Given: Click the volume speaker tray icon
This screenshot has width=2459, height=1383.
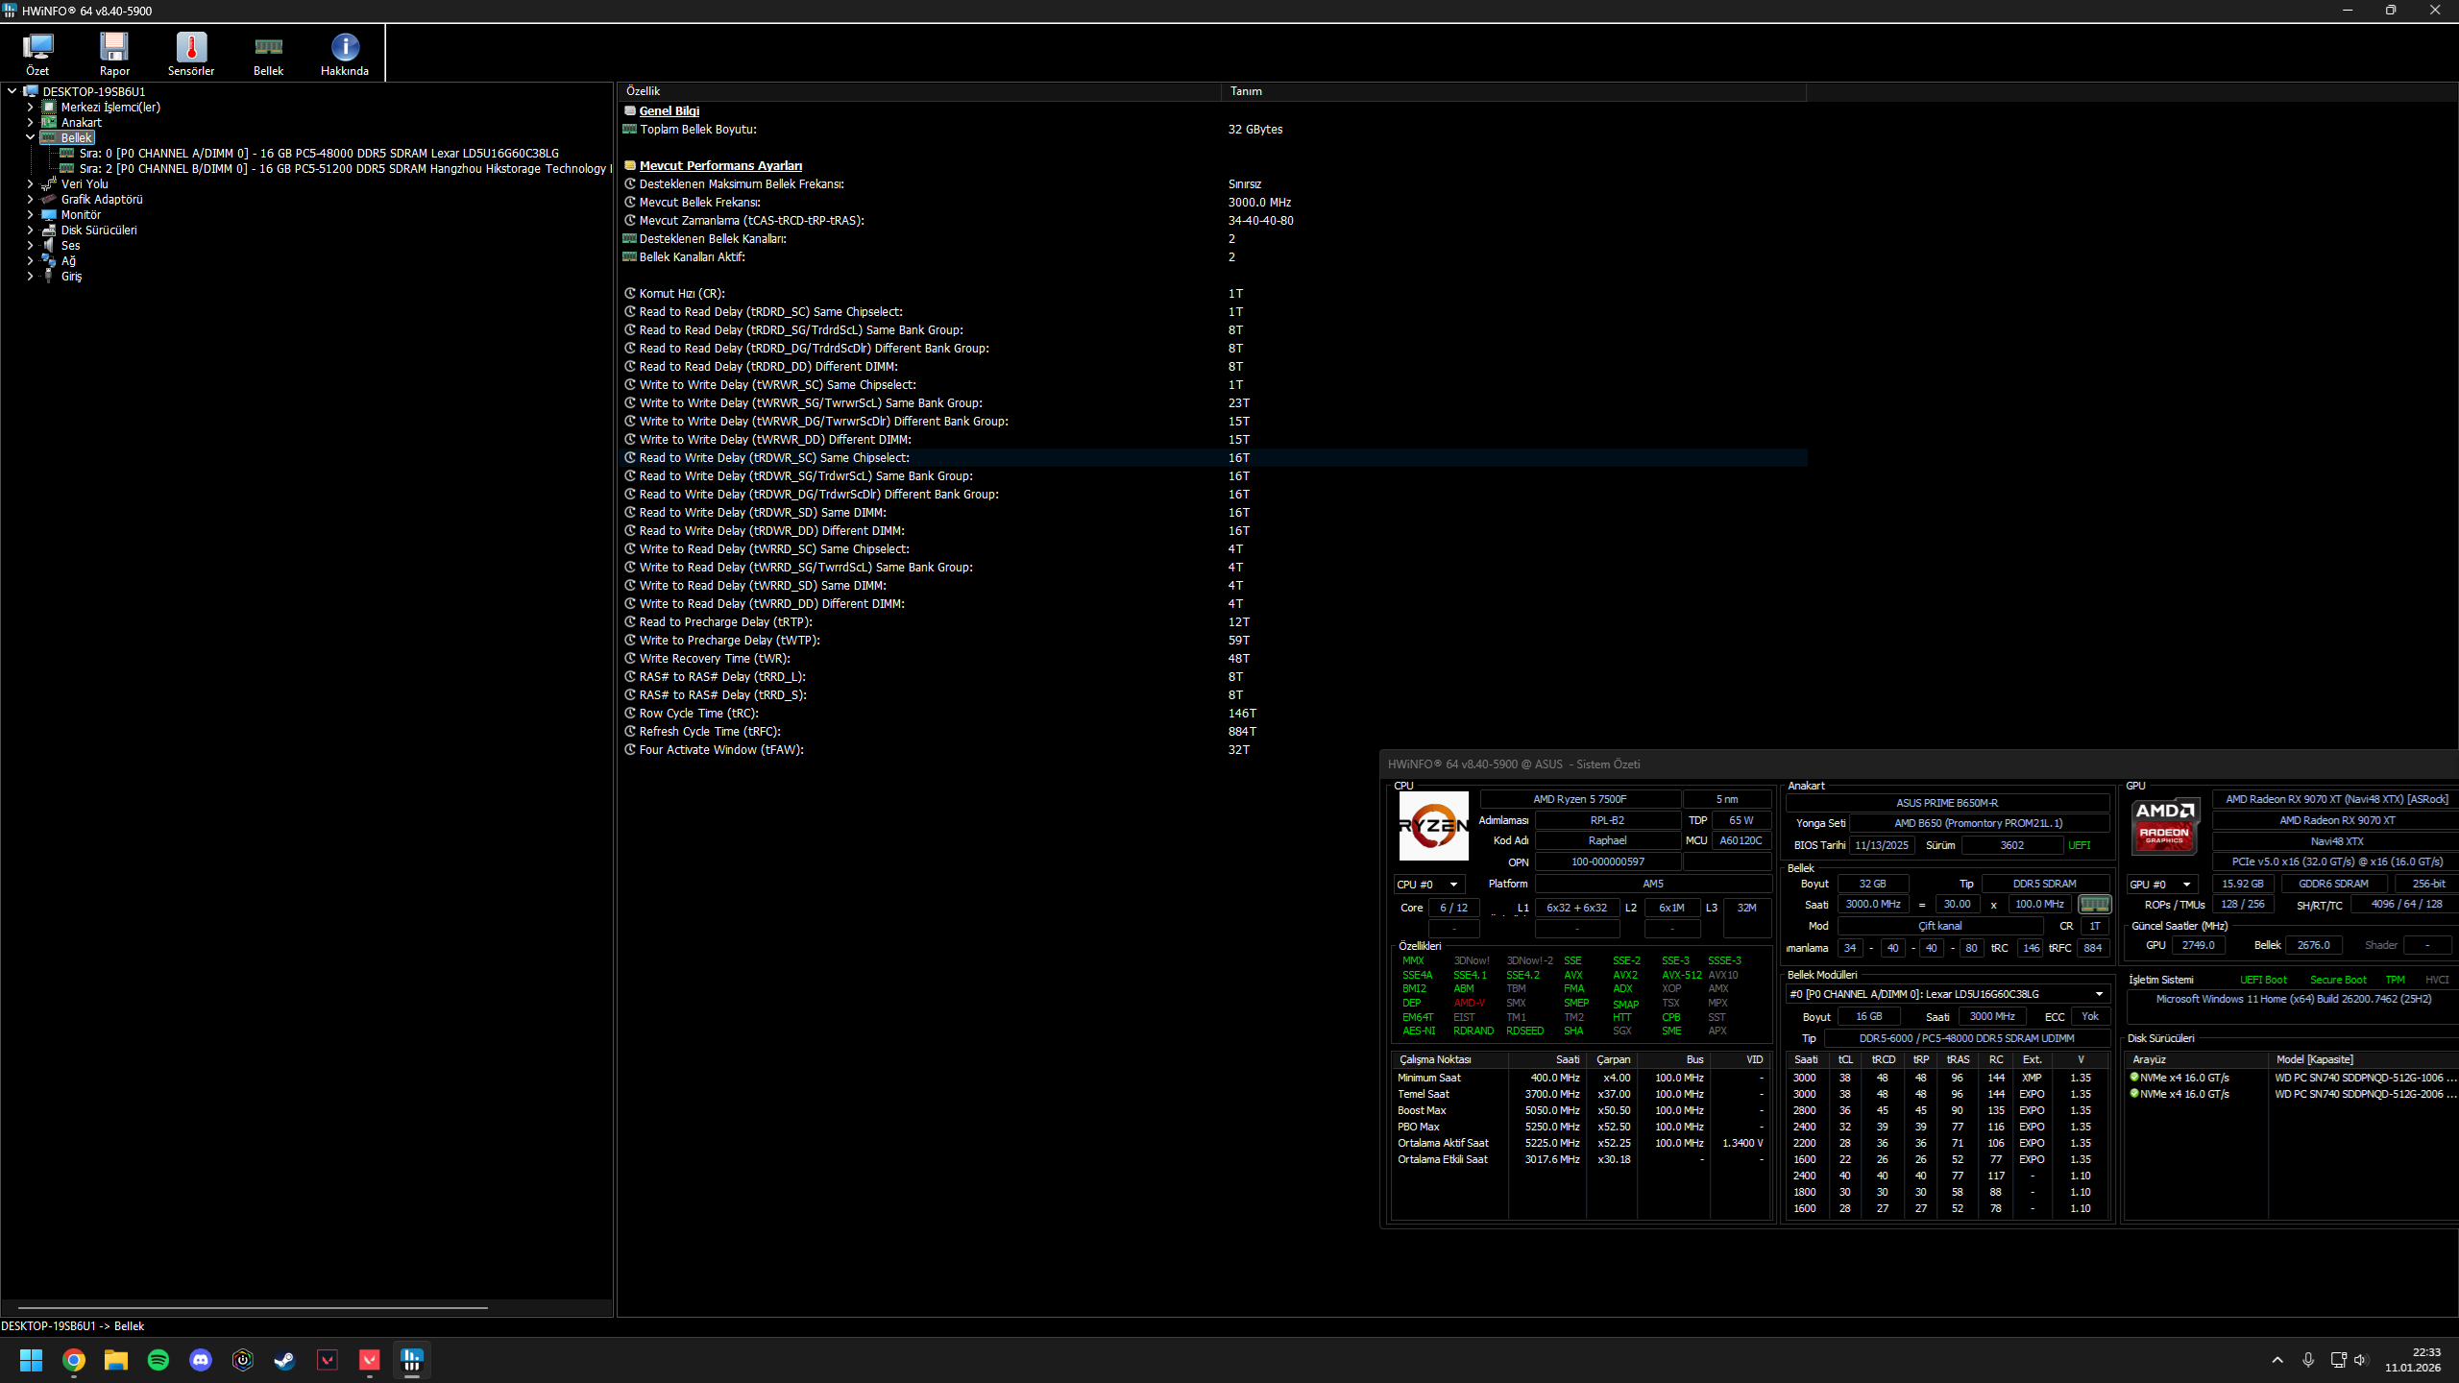Looking at the screenshot, I should click(x=2361, y=1360).
